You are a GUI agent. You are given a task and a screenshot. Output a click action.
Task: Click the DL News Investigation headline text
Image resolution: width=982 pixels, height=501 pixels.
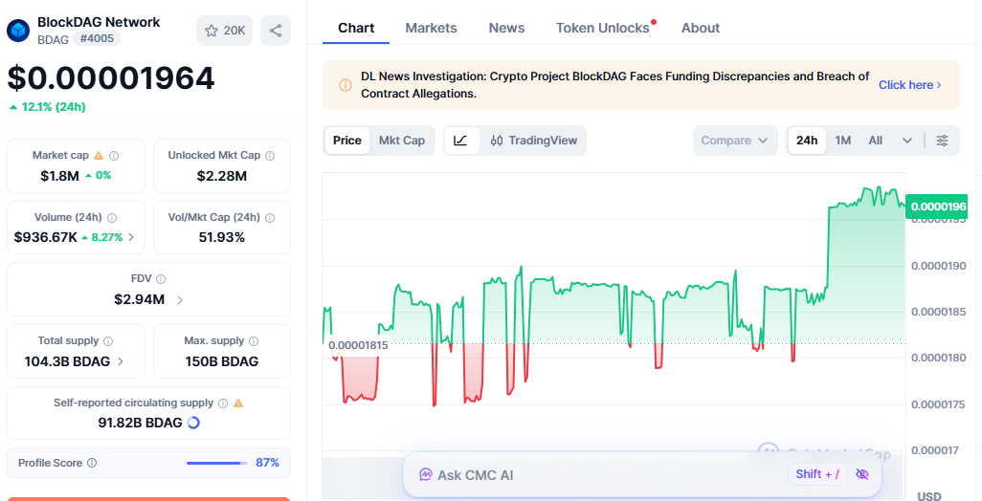615,85
